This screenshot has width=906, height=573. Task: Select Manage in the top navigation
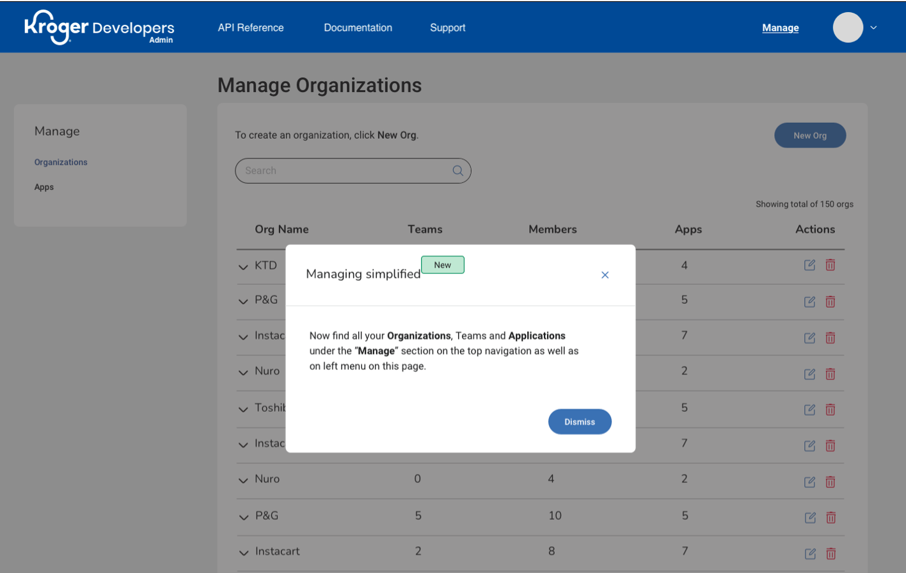point(780,27)
